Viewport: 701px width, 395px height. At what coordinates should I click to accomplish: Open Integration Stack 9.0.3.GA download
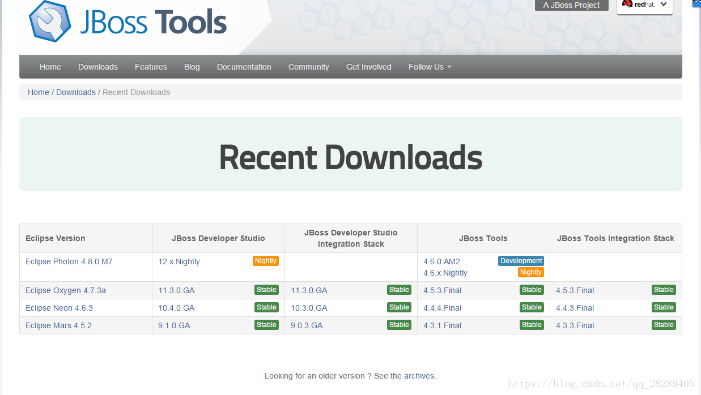pyautogui.click(x=307, y=325)
